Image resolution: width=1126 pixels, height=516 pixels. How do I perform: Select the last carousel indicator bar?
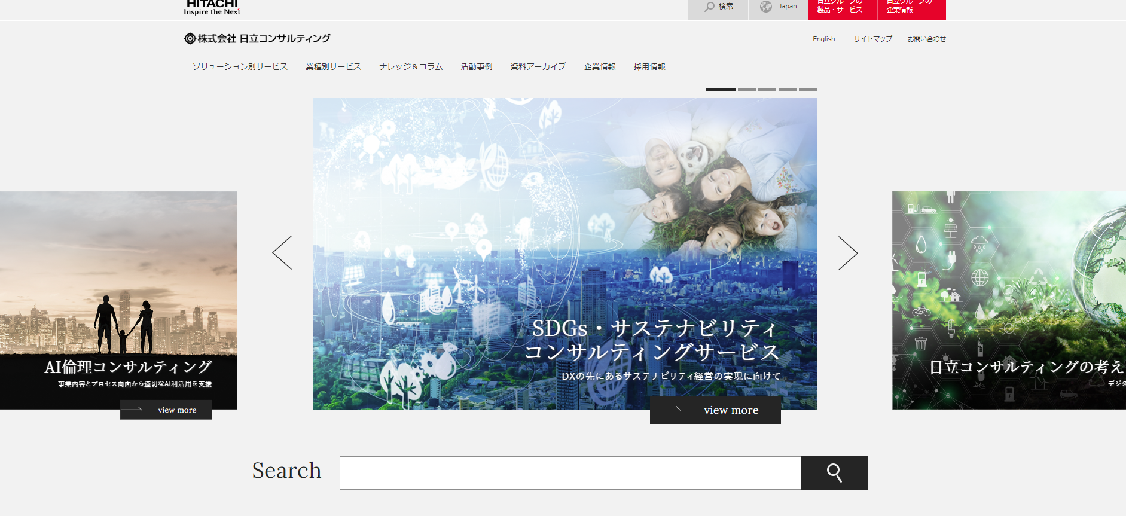pos(807,89)
